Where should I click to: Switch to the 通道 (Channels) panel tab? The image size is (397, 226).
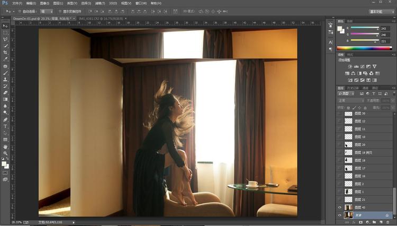click(x=365, y=88)
